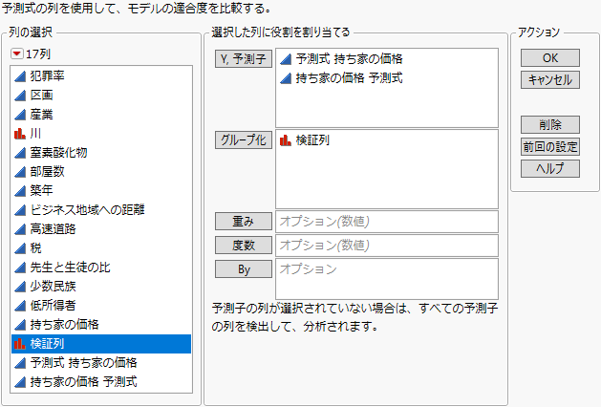Click the 重み role button
601x407 pixels.
click(x=244, y=222)
